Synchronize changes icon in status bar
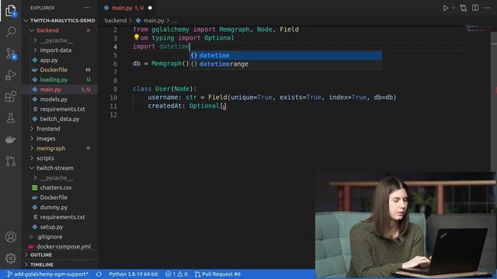Image resolution: width=497 pixels, height=279 pixels. [99, 274]
